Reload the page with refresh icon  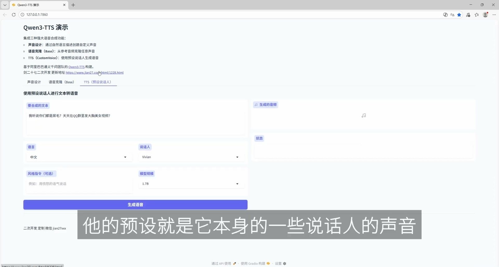click(x=14, y=15)
